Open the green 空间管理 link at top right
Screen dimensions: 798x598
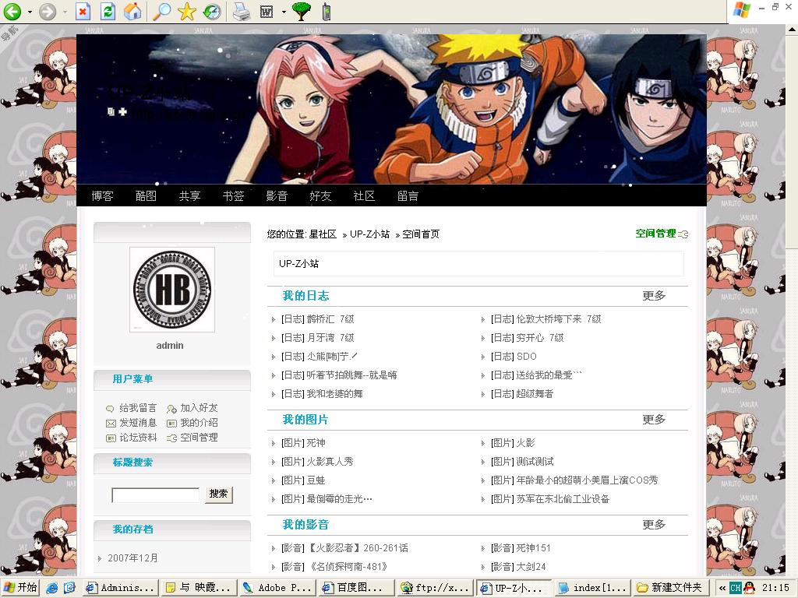655,234
